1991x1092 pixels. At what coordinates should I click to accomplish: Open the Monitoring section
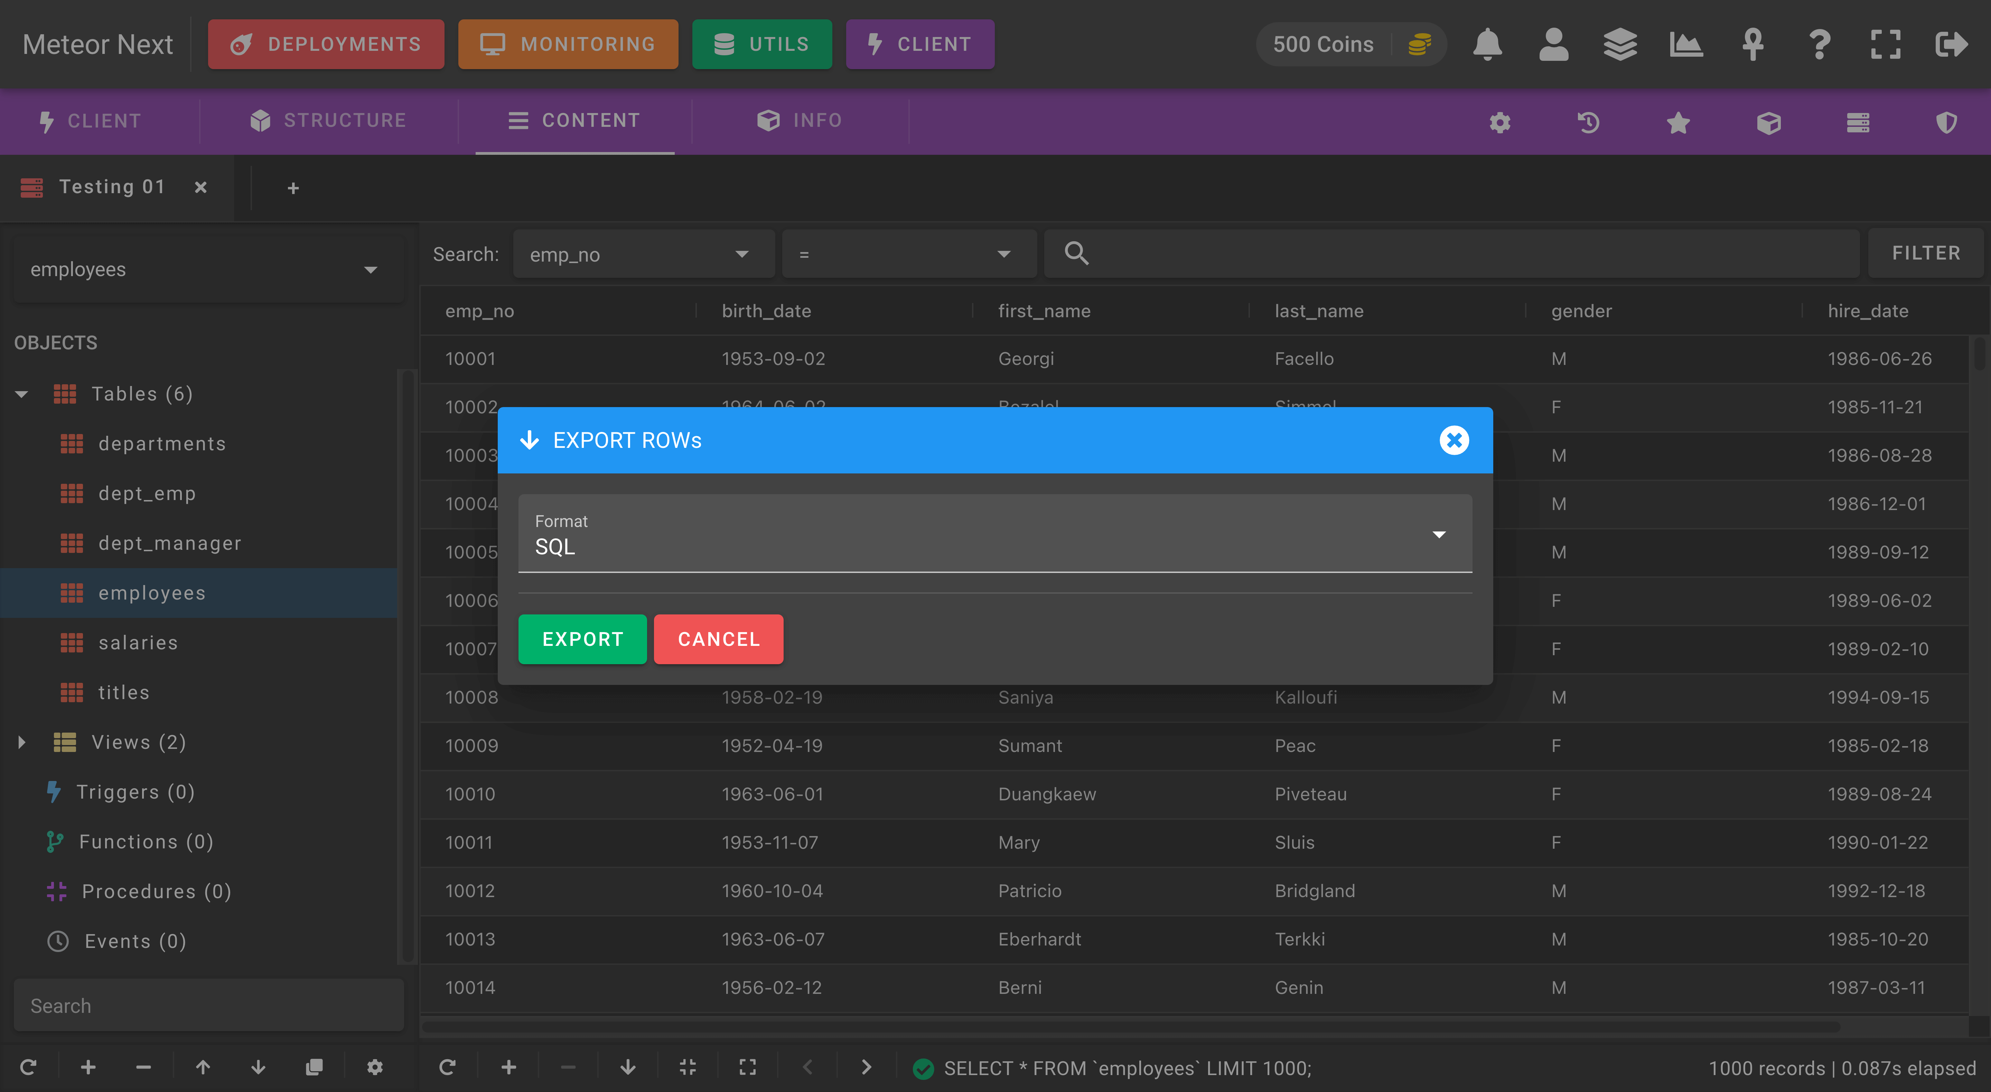pos(568,44)
